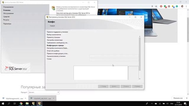The image size is (189, 106).
Task: Click the 'Настройка экземпляра' step
Action: pos(55,40)
